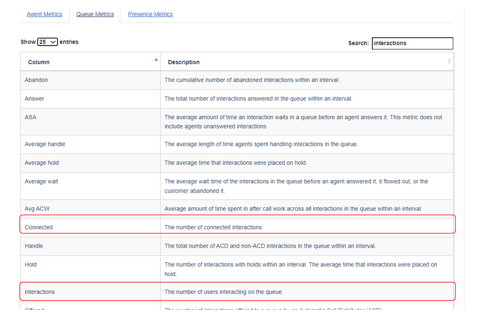The height and width of the screenshot is (318, 479).
Task: Click the Average handle name cell
Action: point(45,144)
